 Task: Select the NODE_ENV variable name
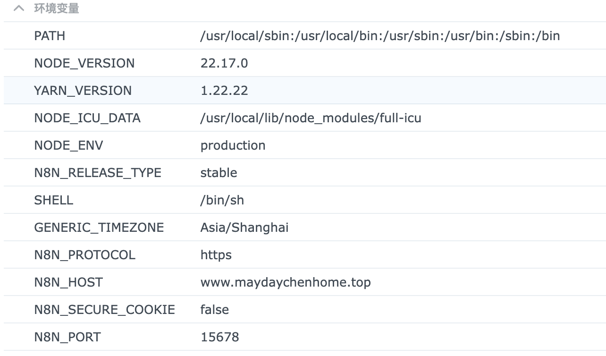coord(68,145)
